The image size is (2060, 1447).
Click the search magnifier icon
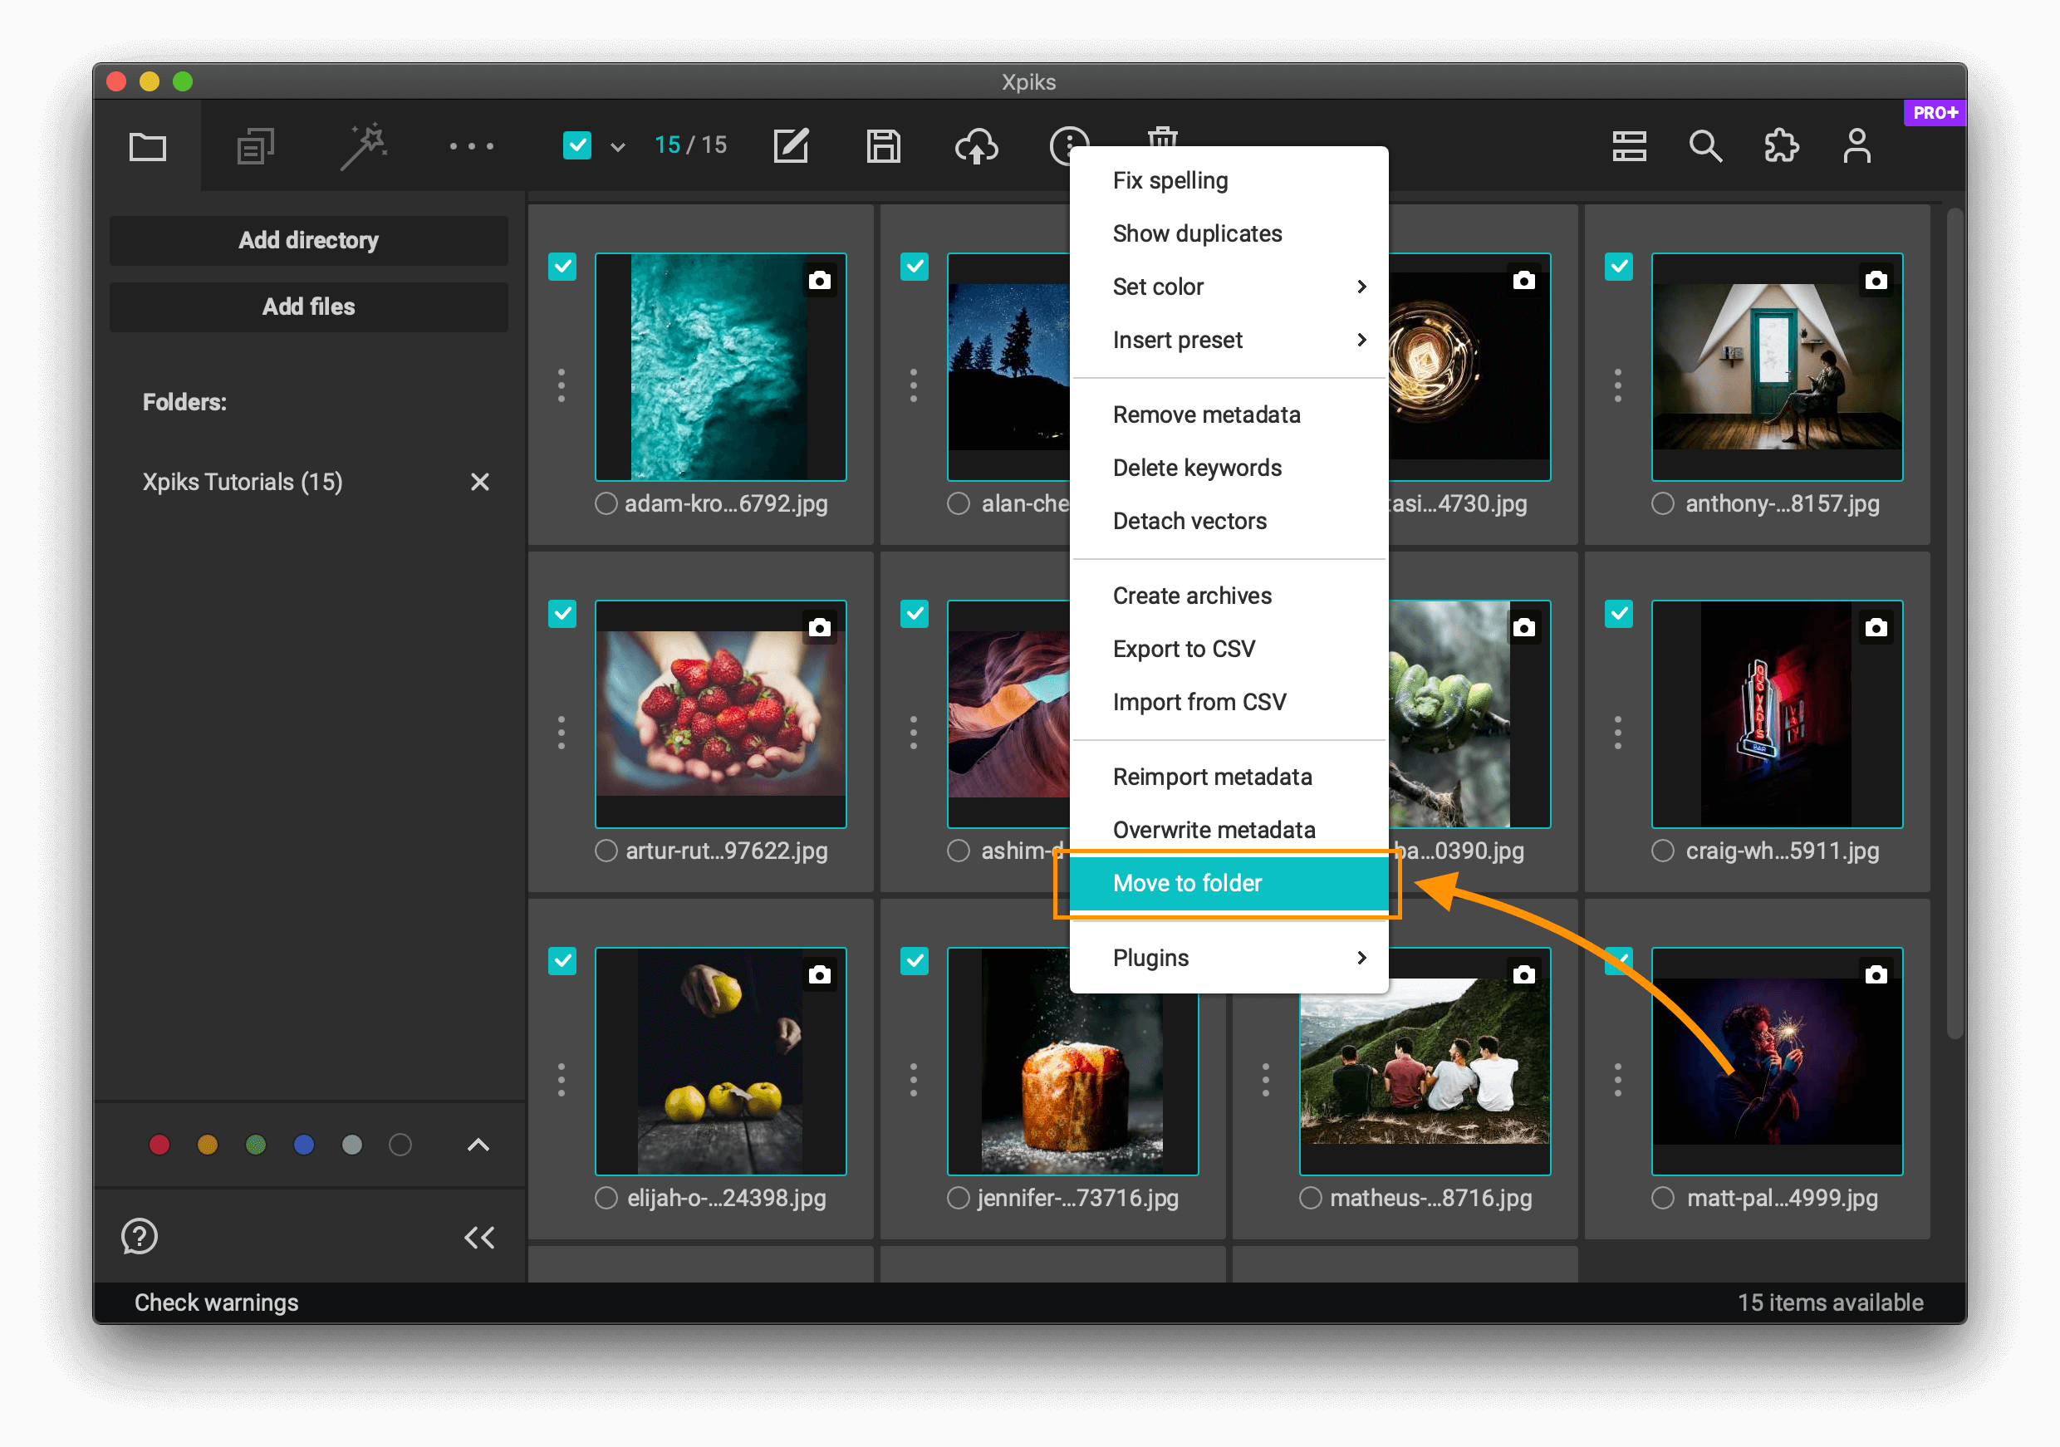(x=1704, y=145)
